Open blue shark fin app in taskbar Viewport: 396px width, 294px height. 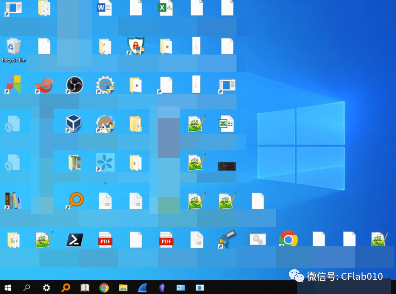tap(143, 288)
